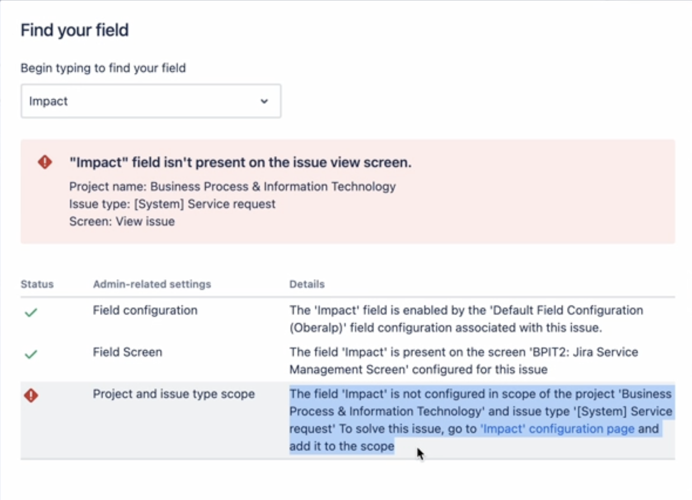Click green checkmark beside Field Screen

coord(31,354)
